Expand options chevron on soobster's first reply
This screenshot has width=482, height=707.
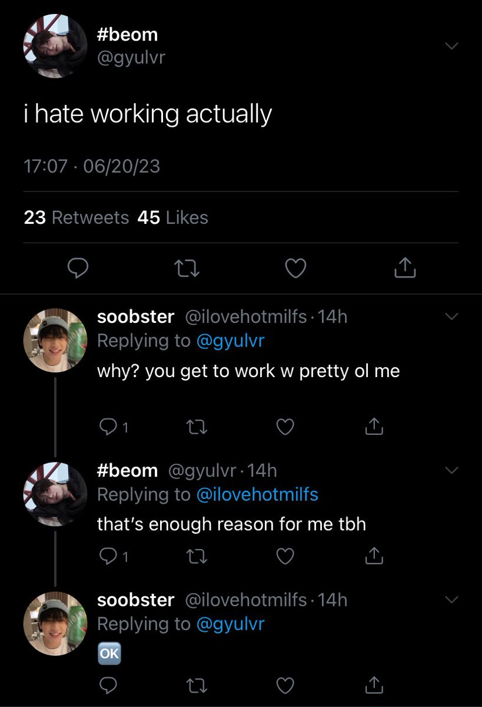click(451, 317)
